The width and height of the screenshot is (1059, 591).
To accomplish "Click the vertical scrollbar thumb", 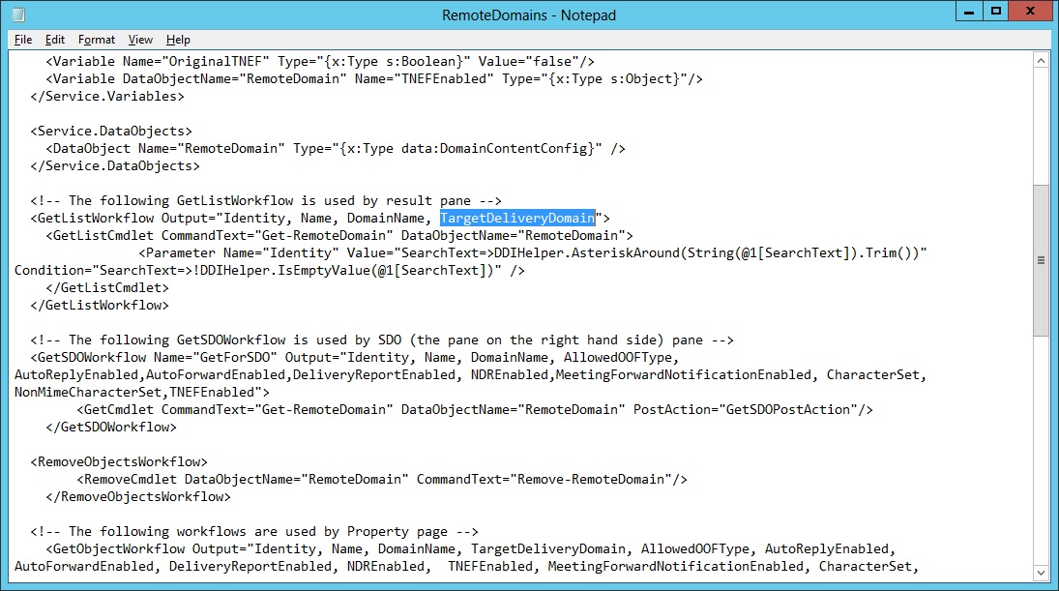I will pos(1041,259).
